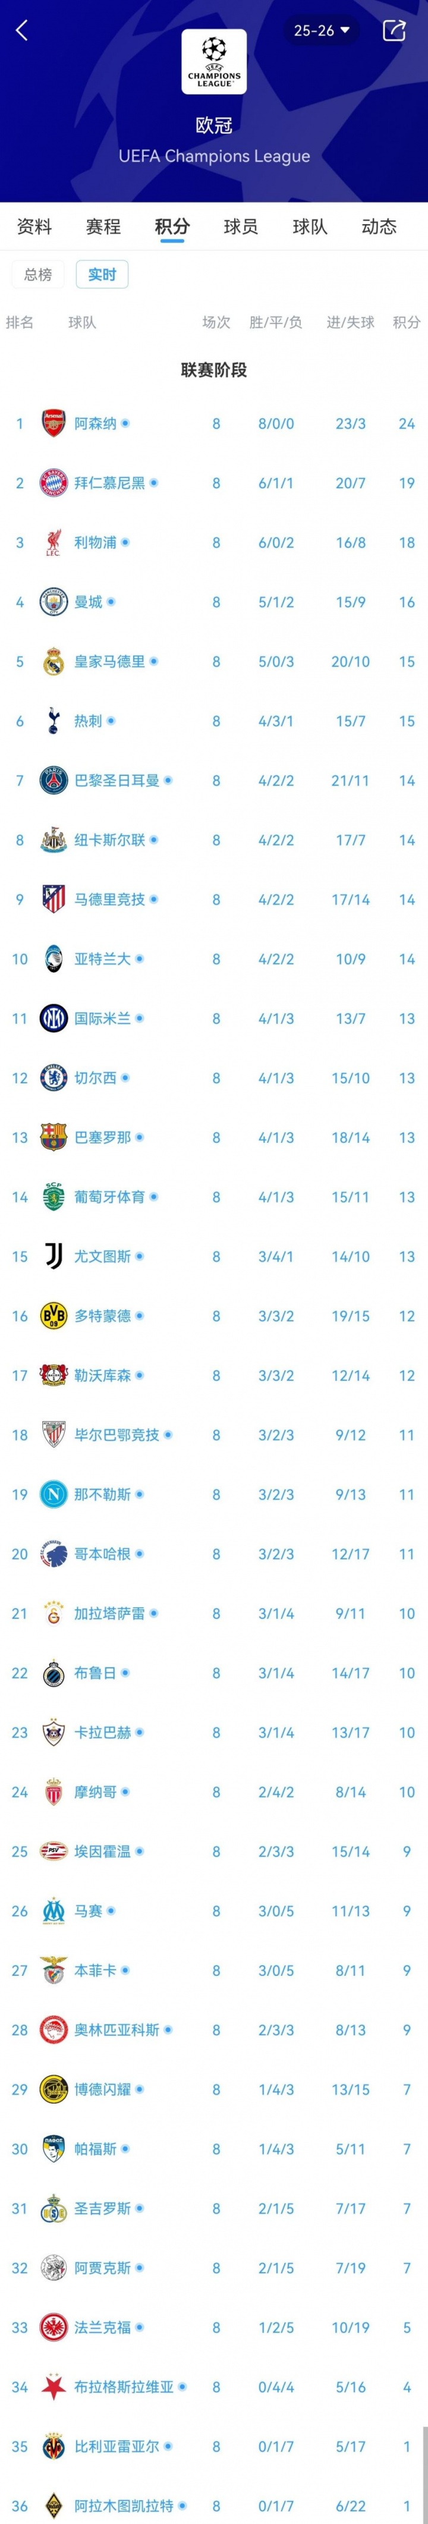Select the 总榜 toggle
The width and height of the screenshot is (428, 2524).
coord(38,274)
